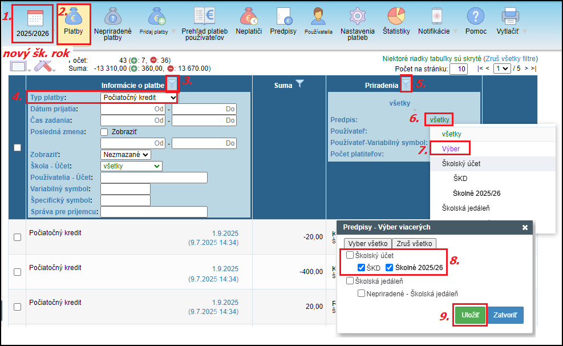Click filter funnel icon next to Priradenia
The width and height of the screenshot is (563, 346).
click(x=406, y=85)
